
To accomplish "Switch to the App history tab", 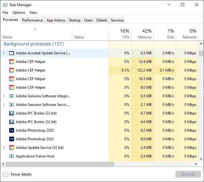I will pyautogui.click(x=56, y=20).
